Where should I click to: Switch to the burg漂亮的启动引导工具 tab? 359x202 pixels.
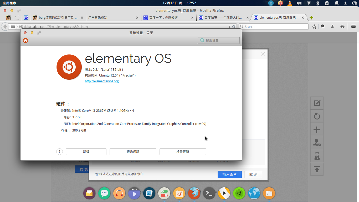pyautogui.click(x=58, y=18)
